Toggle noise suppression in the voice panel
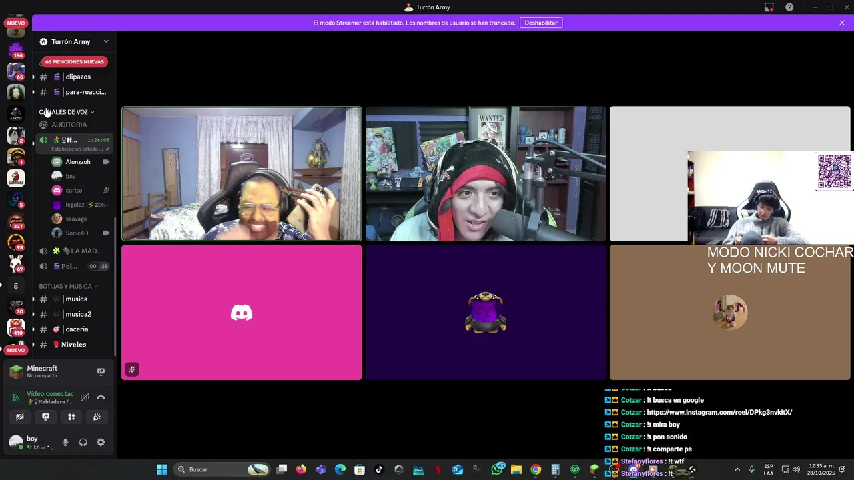This screenshot has width=854, height=480. 85,397
